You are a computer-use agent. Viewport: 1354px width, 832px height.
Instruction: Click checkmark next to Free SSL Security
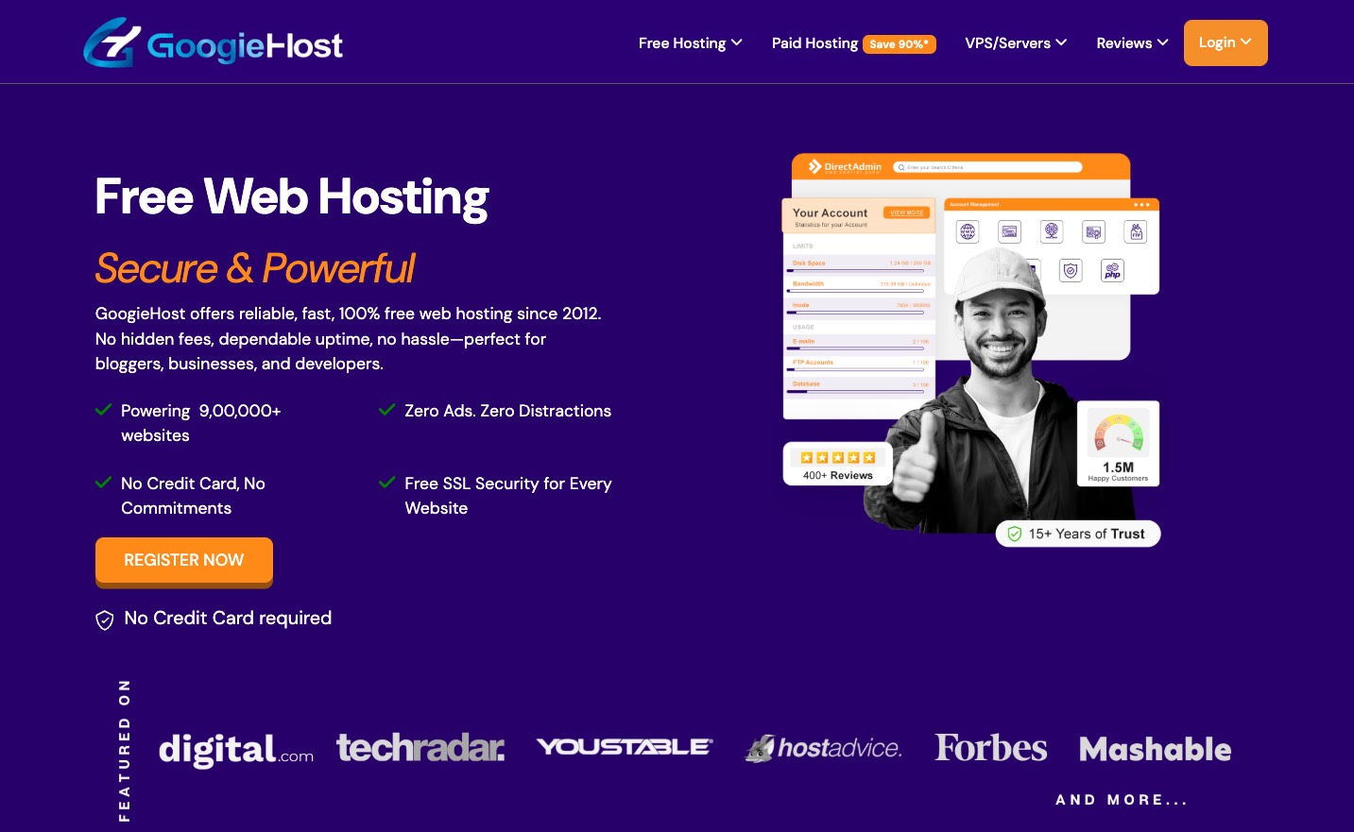386,483
